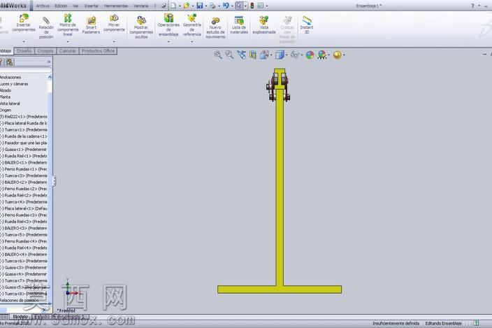The width and height of the screenshot is (492, 328).
Task: Click the help question mark in title bar
Action: pos(472,6)
